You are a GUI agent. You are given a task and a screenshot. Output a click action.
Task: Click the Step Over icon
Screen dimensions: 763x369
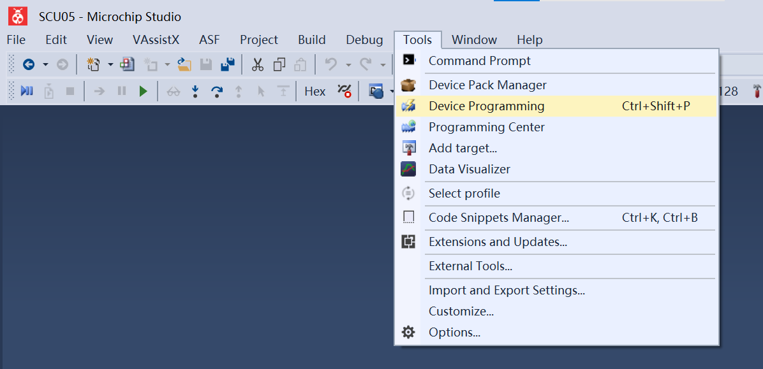tap(217, 91)
